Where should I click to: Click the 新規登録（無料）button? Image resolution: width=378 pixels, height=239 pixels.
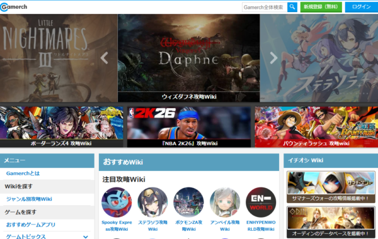pyautogui.click(x=321, y=7)
